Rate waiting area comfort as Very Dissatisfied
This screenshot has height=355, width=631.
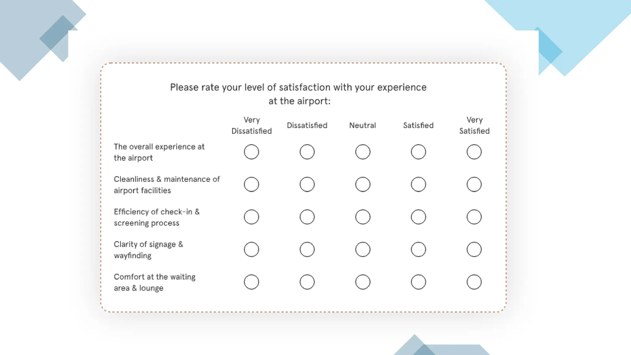(x=251, y=282)
